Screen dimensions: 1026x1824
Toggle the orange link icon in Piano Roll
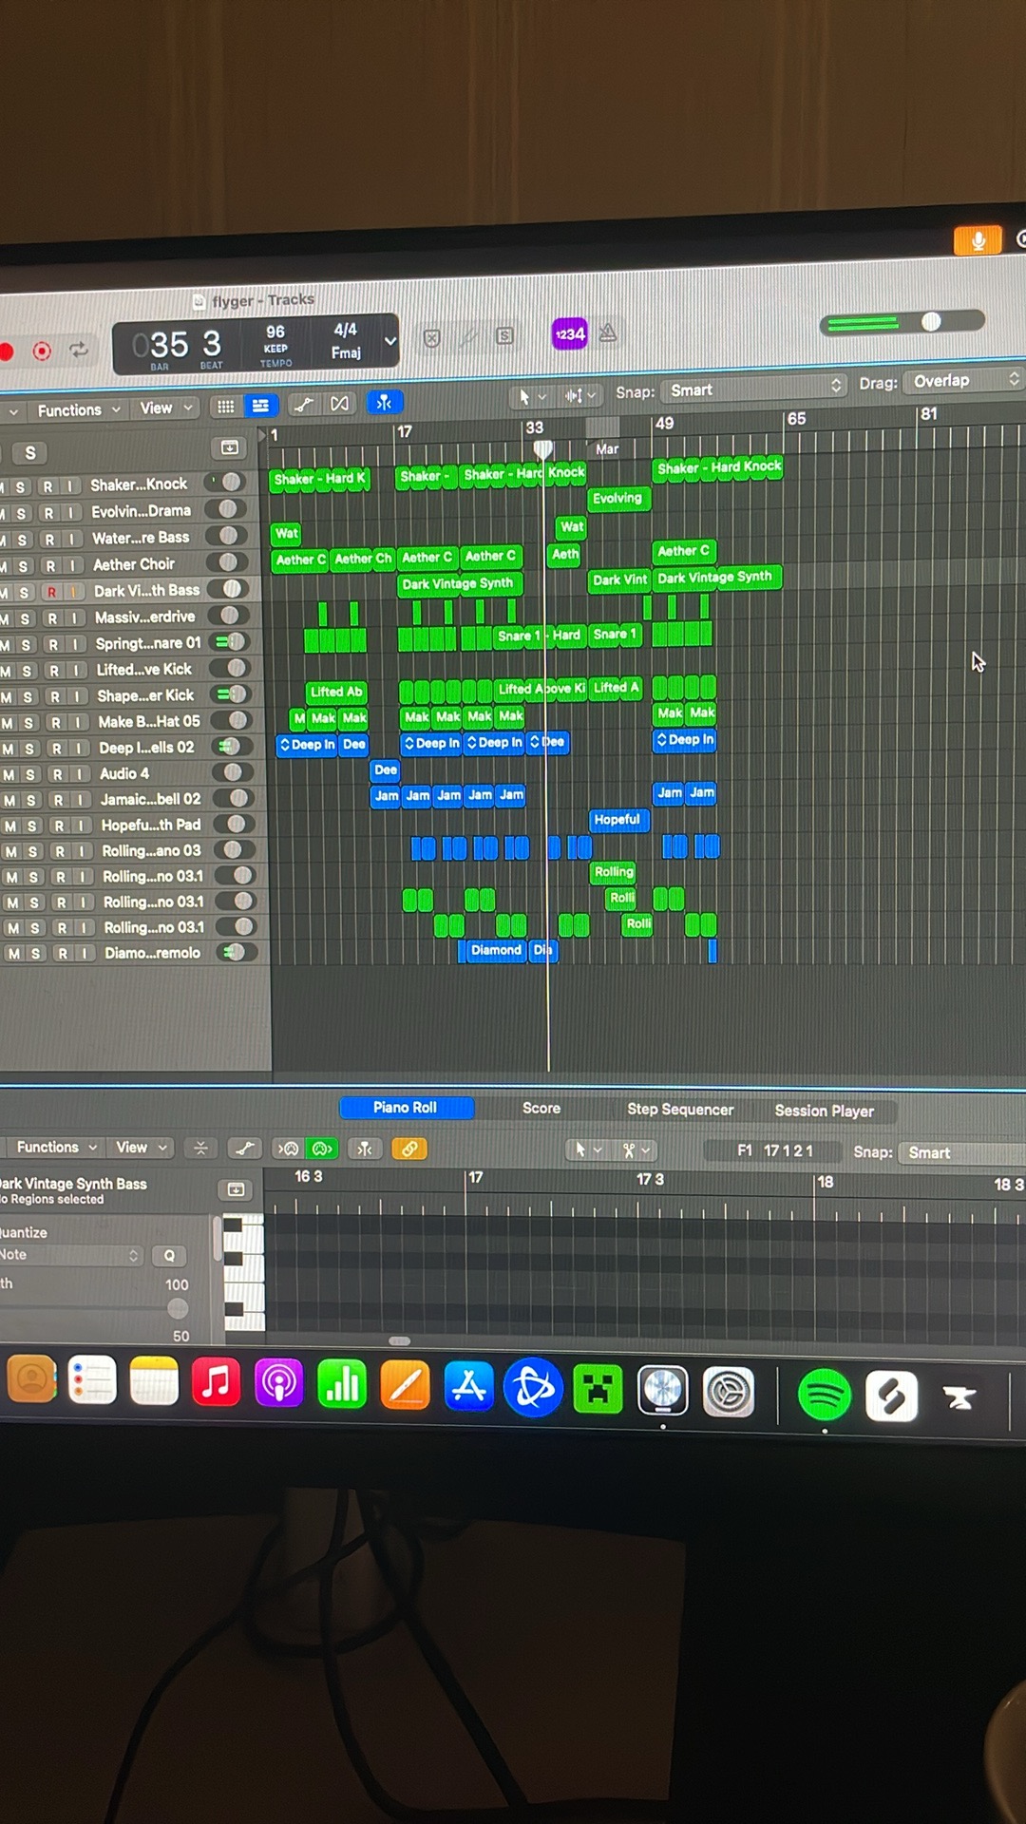click(409, 1149)
